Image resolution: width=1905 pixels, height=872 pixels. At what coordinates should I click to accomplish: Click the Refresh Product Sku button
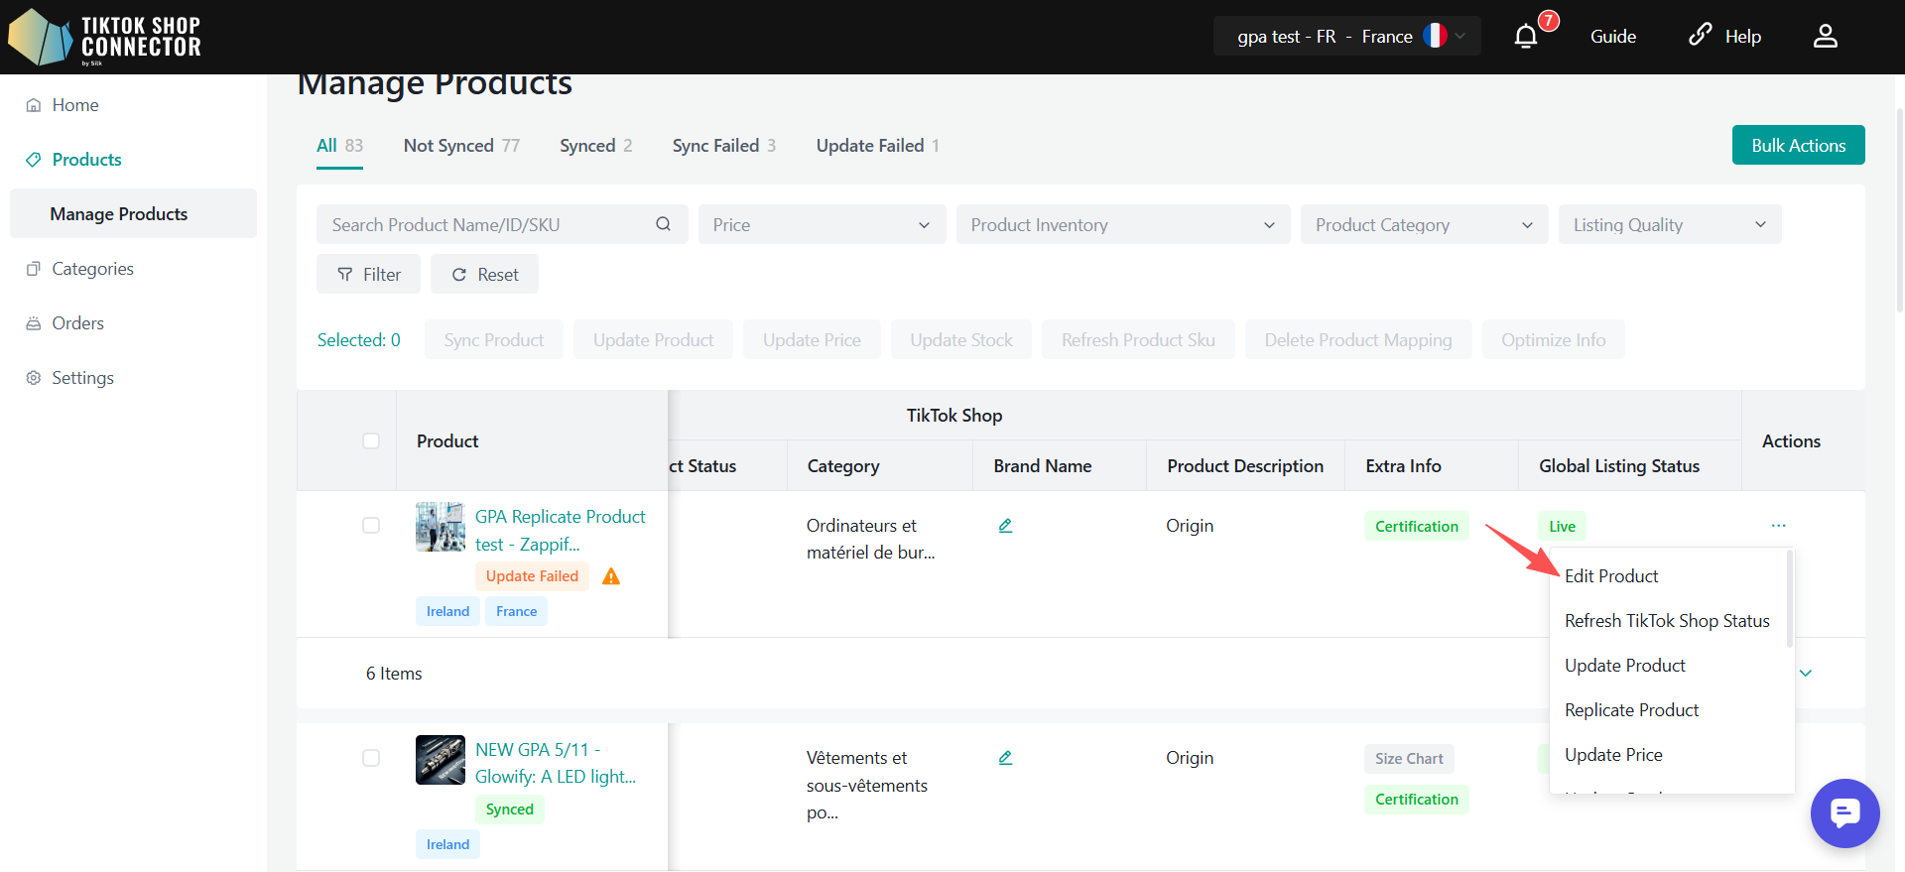[x=1138, y=339]
